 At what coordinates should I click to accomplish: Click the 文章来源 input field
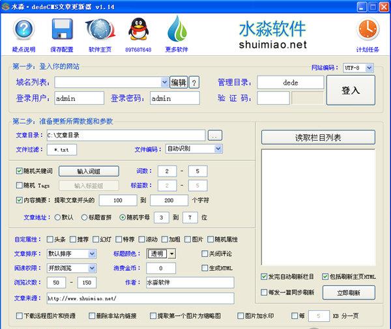pos(140,298)
